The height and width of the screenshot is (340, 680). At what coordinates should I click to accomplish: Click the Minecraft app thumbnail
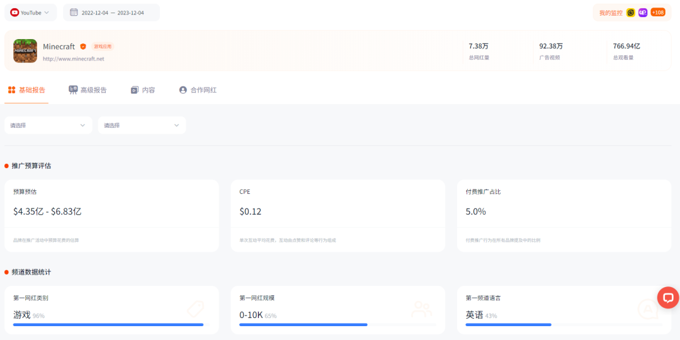coord(25,51)
